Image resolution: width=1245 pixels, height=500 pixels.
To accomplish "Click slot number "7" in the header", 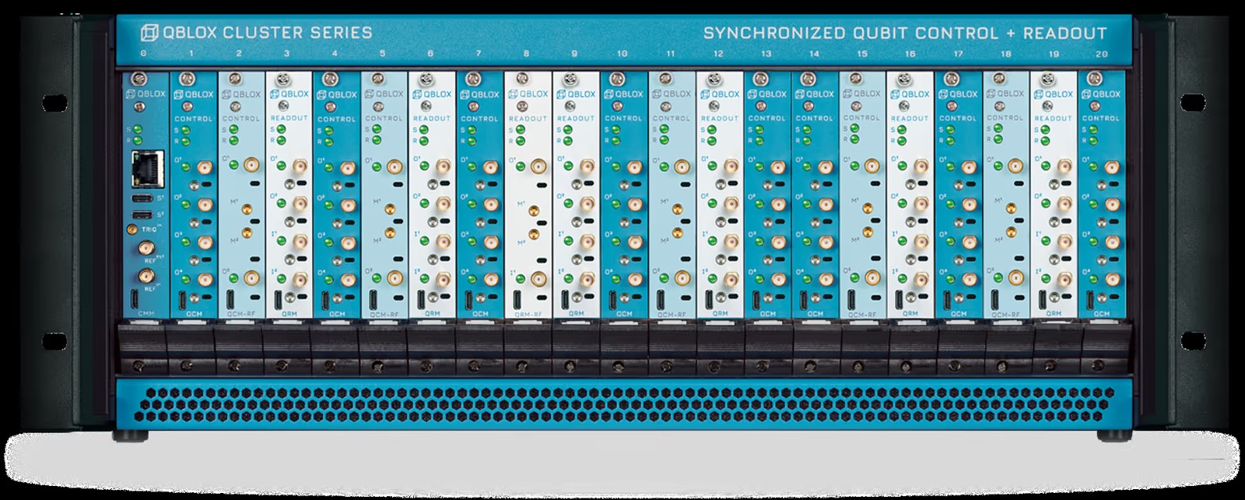I will tap(479, 54).
